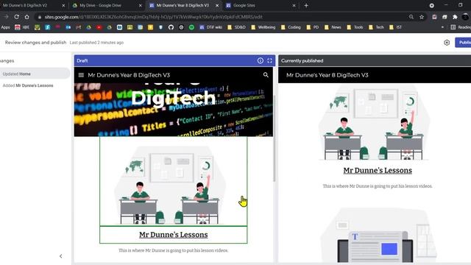Click the document illustration in published preview
This screenshot has height=265, width=471.
[x=378, y=236]
